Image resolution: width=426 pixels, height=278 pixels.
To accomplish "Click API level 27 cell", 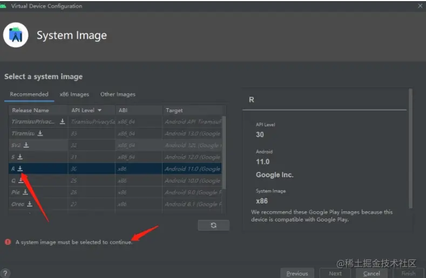I will pyautogui.click(x=92, y=204).
